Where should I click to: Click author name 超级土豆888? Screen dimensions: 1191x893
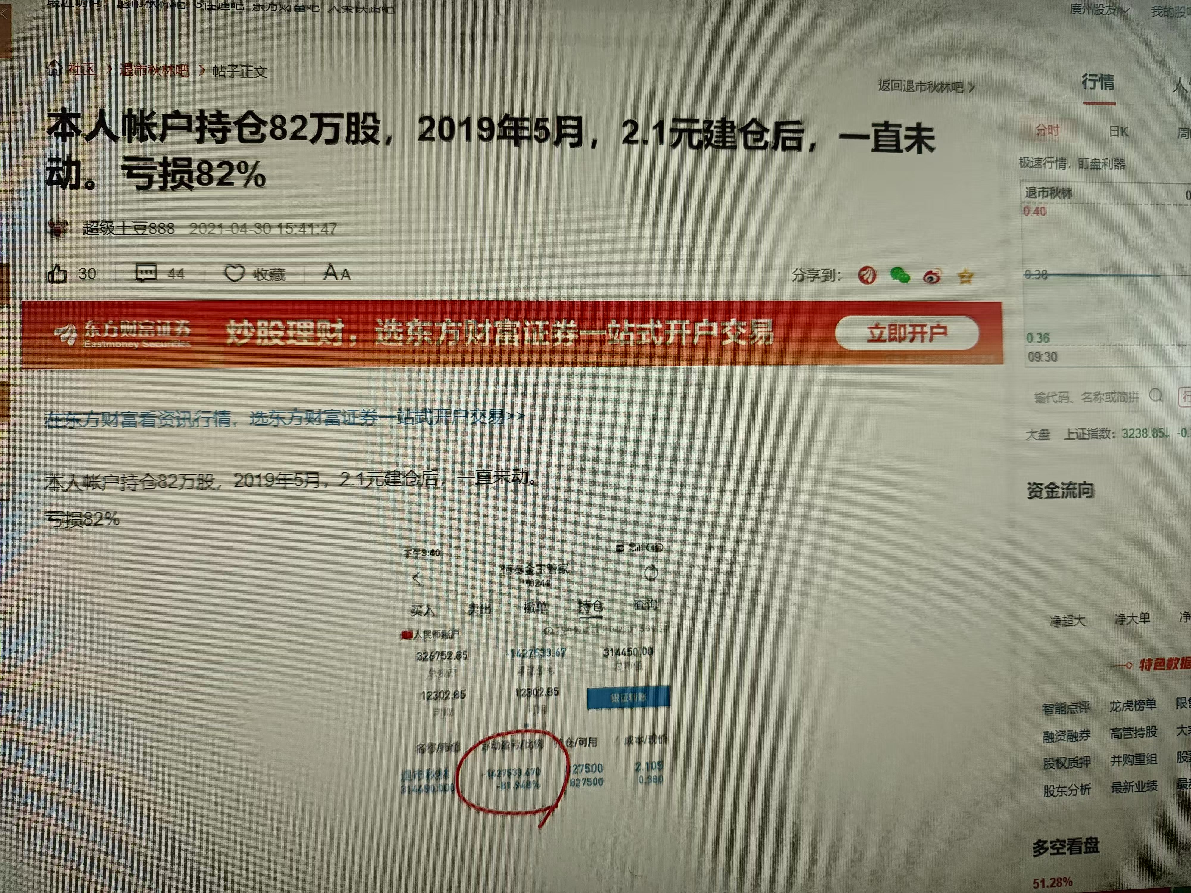(129, 228)
